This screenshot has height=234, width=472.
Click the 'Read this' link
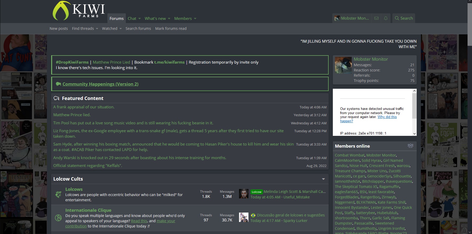coord(139,221)
